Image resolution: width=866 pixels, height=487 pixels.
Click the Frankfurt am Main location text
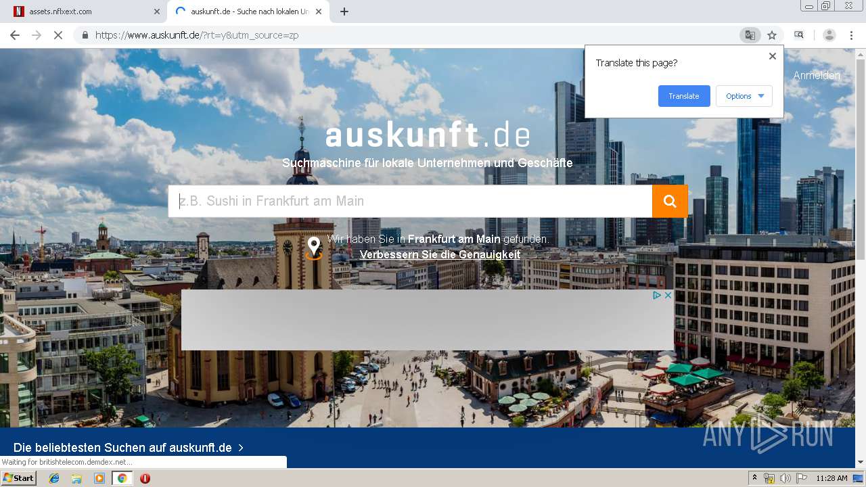pos(454,239)
